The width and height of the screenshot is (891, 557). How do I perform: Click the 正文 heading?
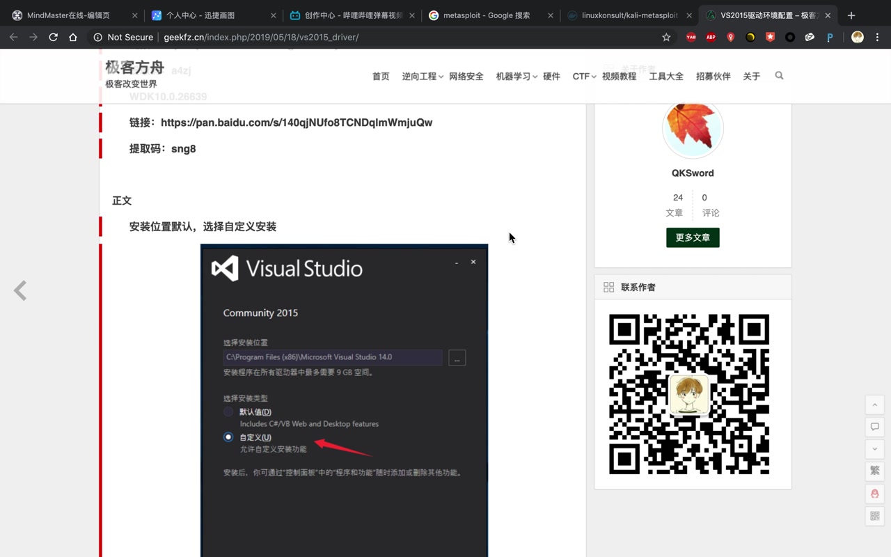[122, 201]
